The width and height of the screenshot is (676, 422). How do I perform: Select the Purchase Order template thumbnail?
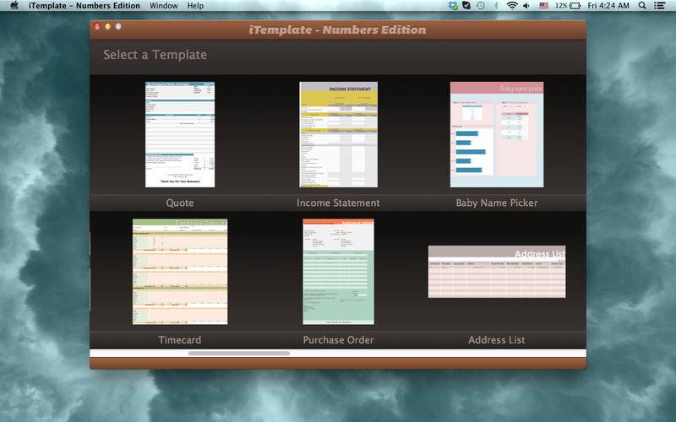click(x=339, y=272)
